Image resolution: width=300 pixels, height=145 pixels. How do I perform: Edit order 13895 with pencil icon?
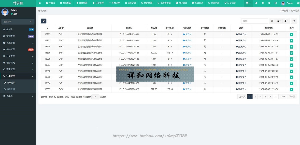pyautogui.click(x=291, y=77)
